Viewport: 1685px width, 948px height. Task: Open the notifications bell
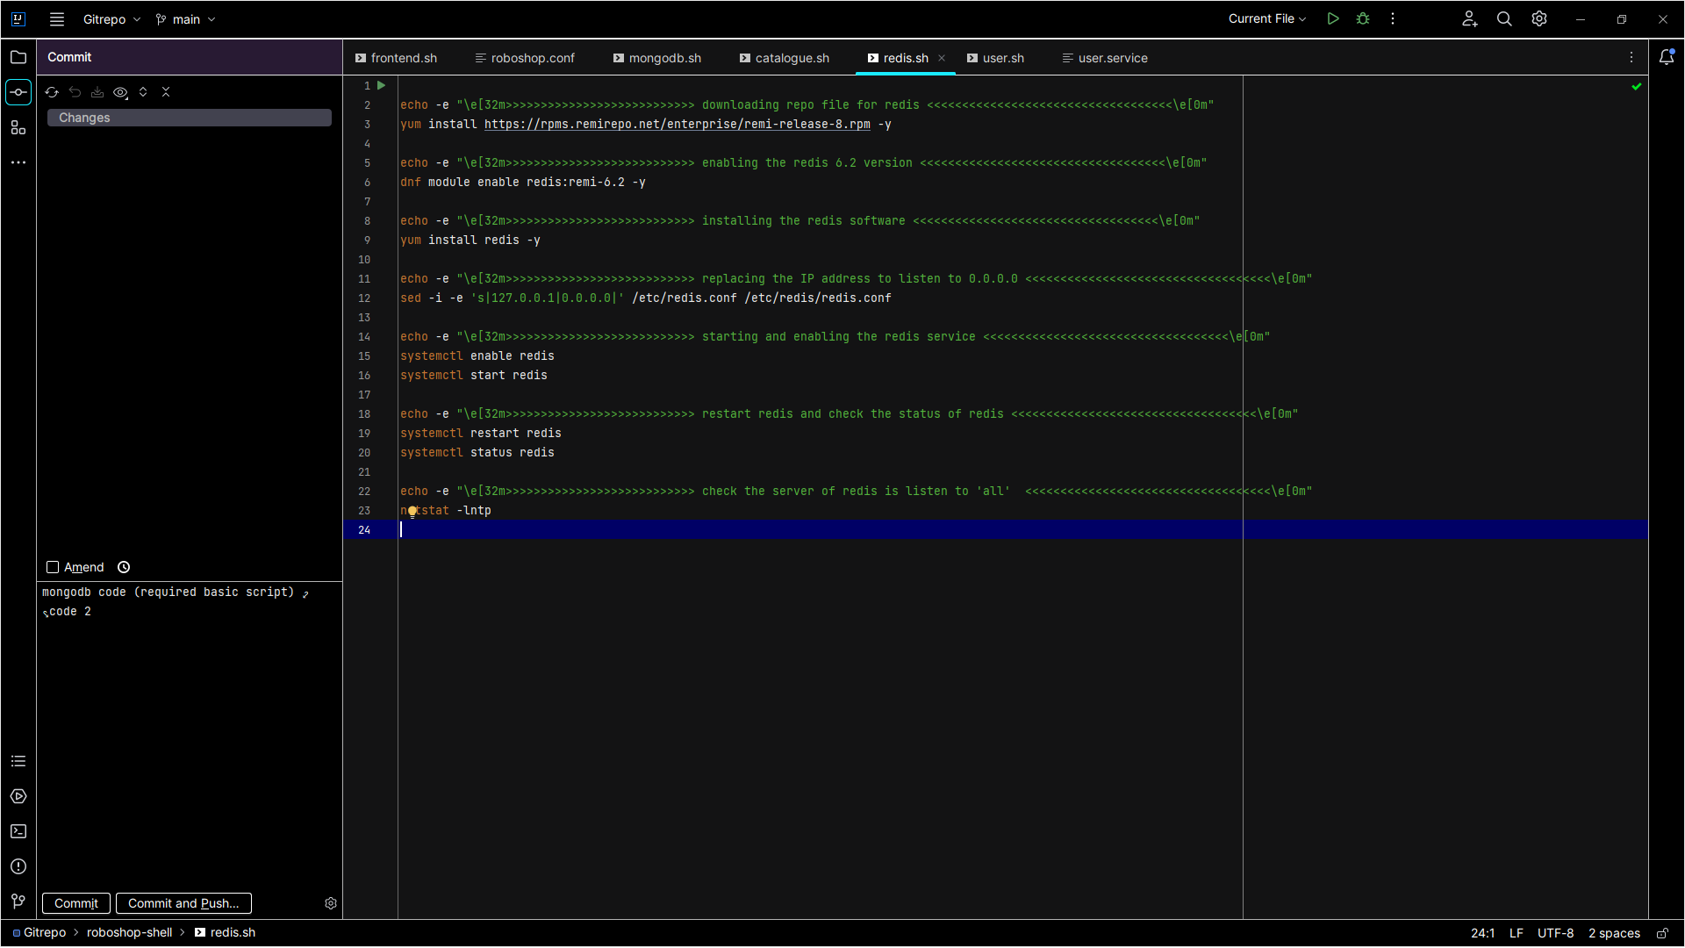pos(1667,57)
